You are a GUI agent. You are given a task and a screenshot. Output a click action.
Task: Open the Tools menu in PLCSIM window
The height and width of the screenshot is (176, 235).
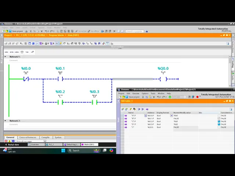click(153, 93)
